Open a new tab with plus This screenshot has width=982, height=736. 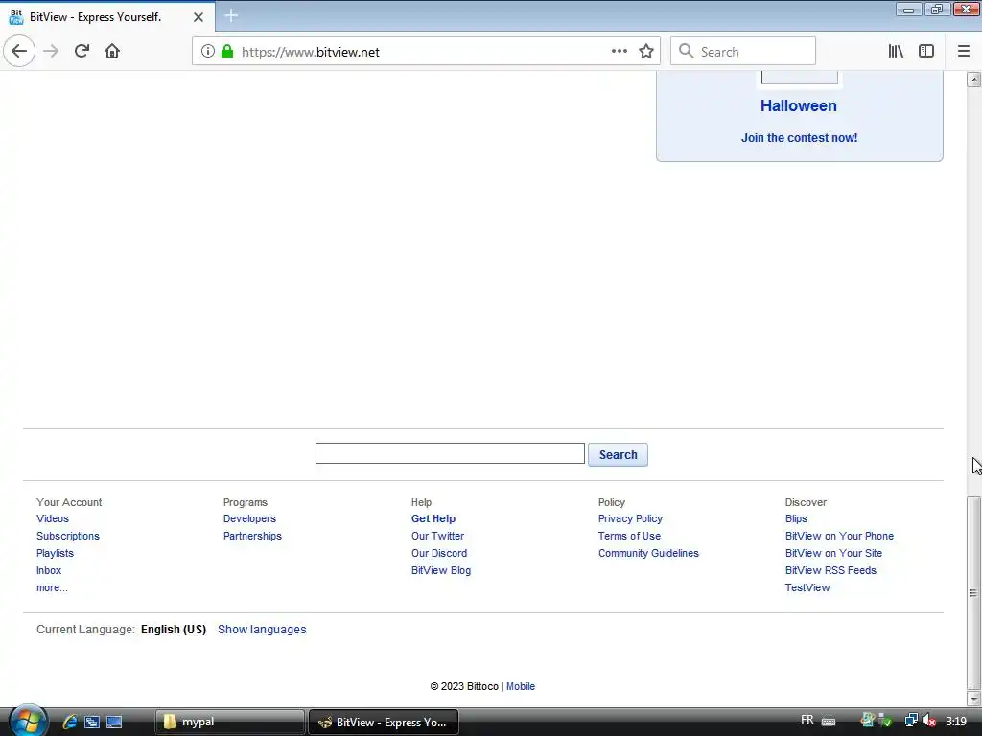point(231,15)
